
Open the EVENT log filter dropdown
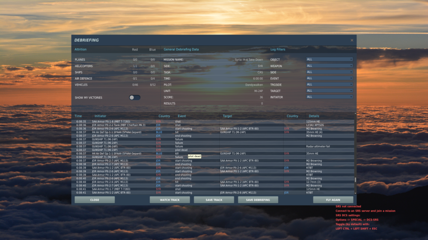click(x=329, y=78)
